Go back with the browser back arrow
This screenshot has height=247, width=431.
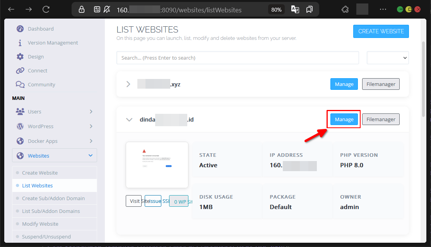(x=11, y=10)
